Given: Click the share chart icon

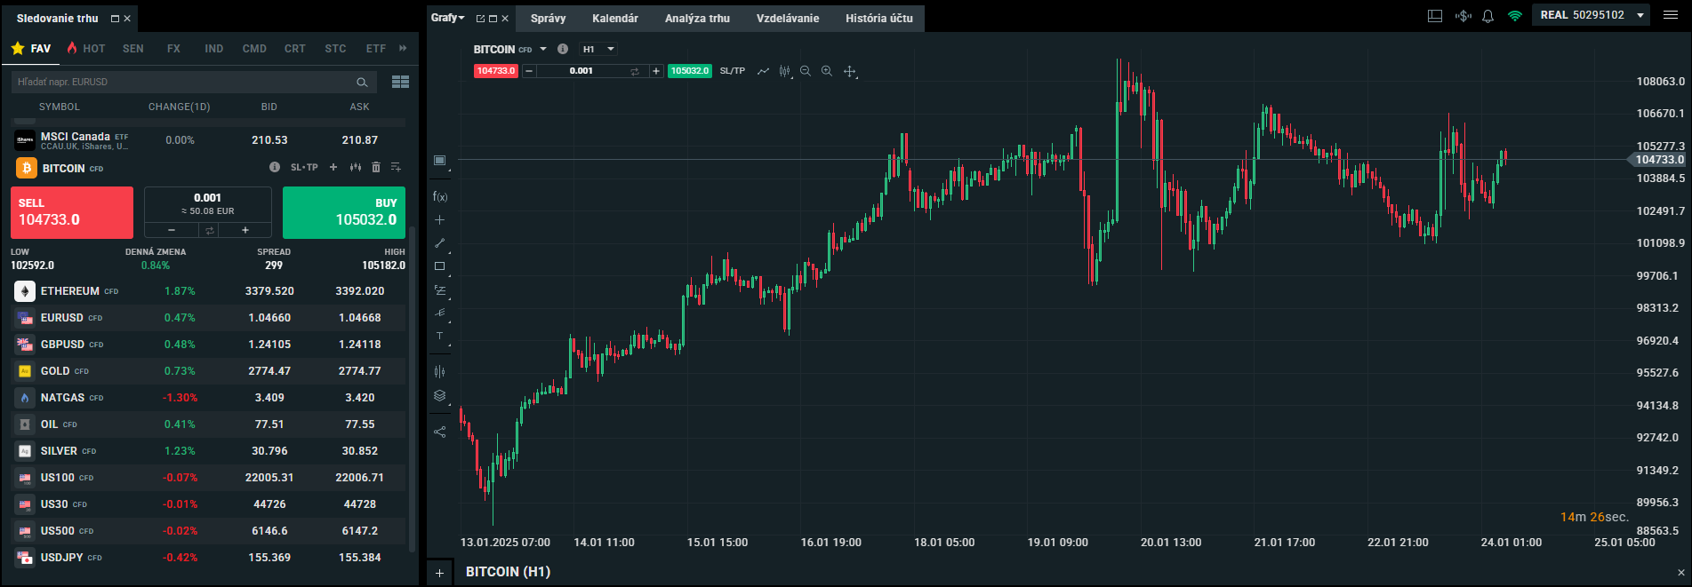Looking at the screenshot, I should click(440, 432).
